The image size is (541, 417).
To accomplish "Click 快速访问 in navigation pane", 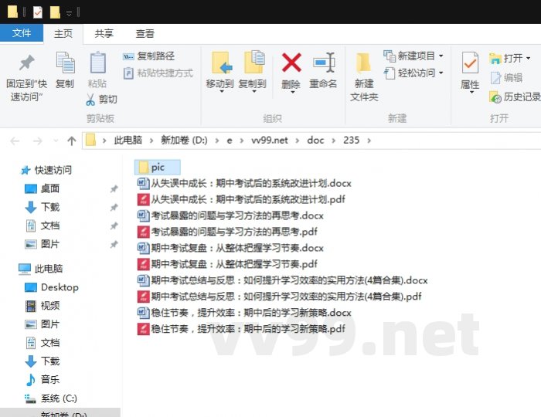I will [x=46, y=170].
